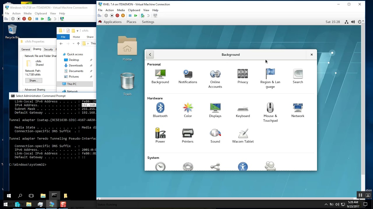Image resolution: width=373 pixels, height=209 pixels.
Task: Open the Trash on RHEL desktop
Action: (x=127, y=84)
